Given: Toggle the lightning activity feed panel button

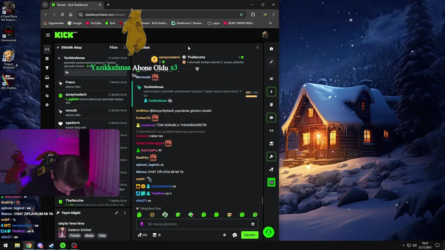Looking at the screenshot, I should [x=272, y=92].
